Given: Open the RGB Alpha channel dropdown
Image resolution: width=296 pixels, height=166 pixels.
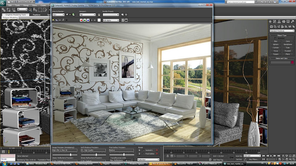Looking at the screenshot, I should click(111, 20).
